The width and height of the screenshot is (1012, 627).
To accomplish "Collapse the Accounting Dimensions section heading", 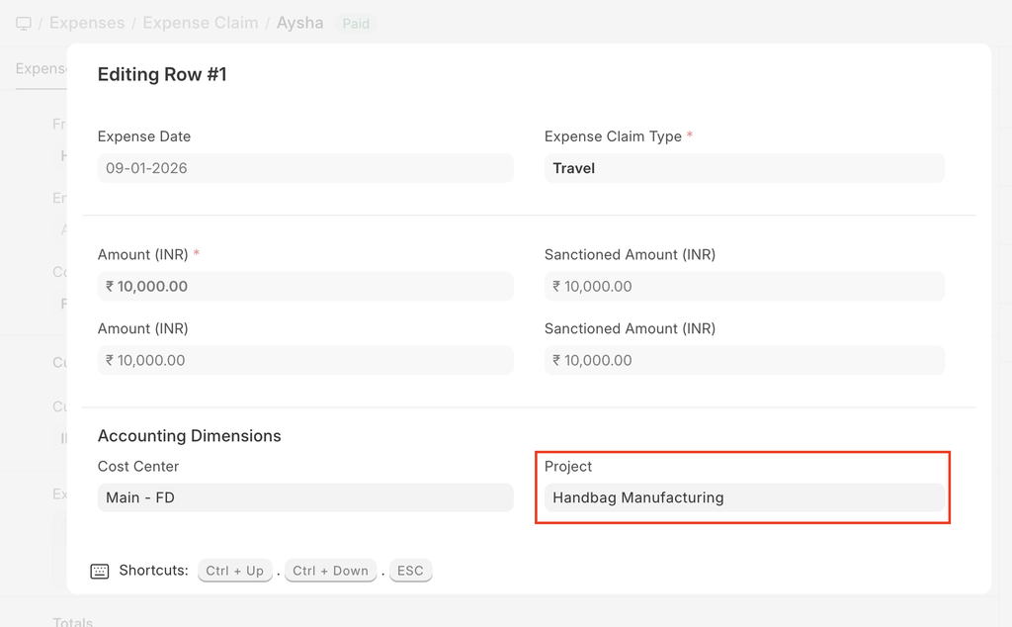I will 190,436.
